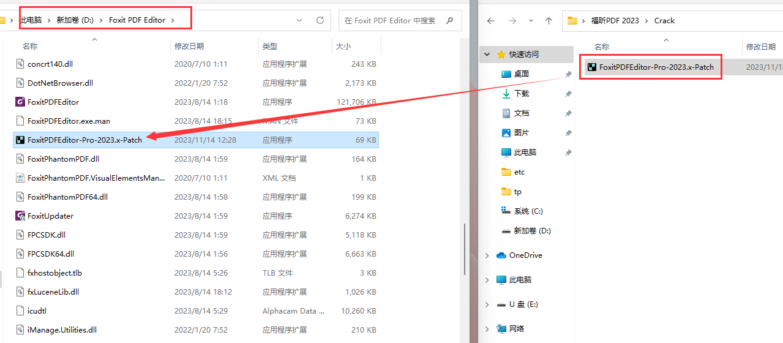Click FoxitPDFEditor.exe.man file icon
The height and width of the screenshot is (343, 783).
20,121
